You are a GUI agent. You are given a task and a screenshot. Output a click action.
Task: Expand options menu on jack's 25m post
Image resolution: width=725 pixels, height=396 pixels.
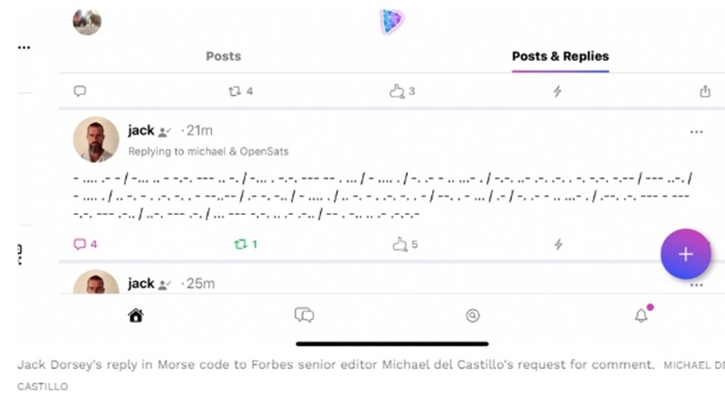(696, 285)
